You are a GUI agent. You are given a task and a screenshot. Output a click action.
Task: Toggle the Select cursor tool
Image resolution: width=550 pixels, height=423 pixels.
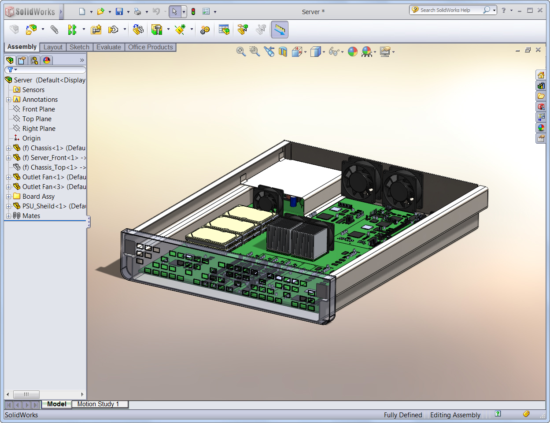pos(175,11)
